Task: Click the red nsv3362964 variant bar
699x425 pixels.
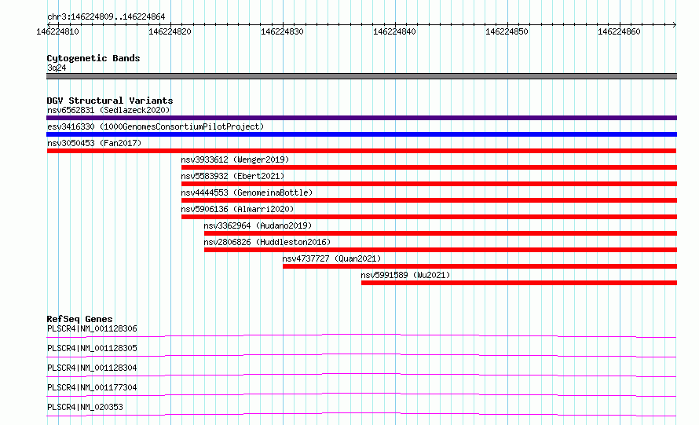Action: 441,233
